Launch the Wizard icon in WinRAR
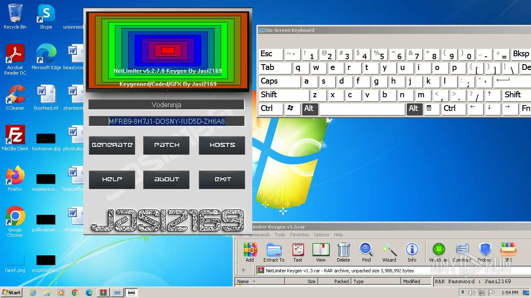 389,252
